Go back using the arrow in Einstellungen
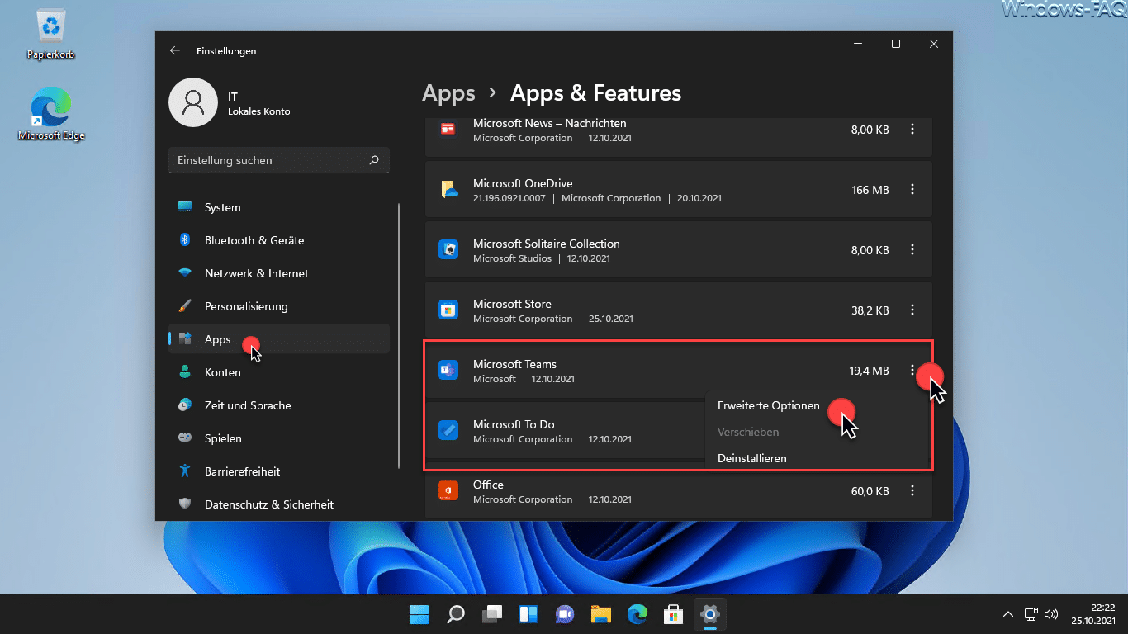The height and width of the screenshot is (634, 1128). click(x=174, y=50)
